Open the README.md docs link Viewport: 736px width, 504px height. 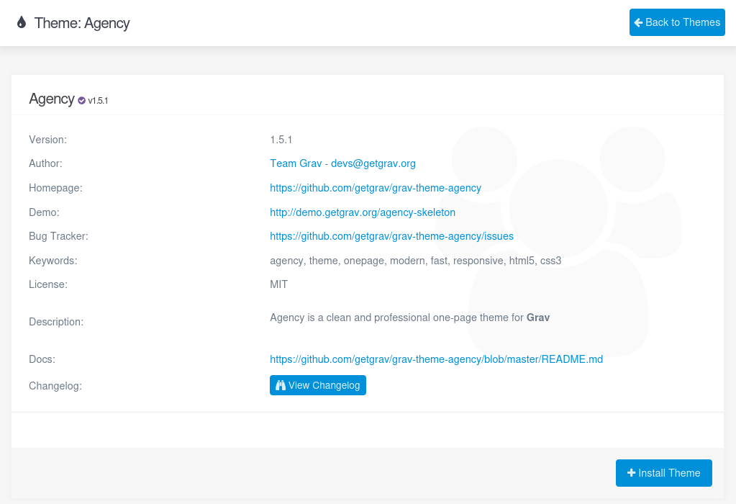point(437,359)
